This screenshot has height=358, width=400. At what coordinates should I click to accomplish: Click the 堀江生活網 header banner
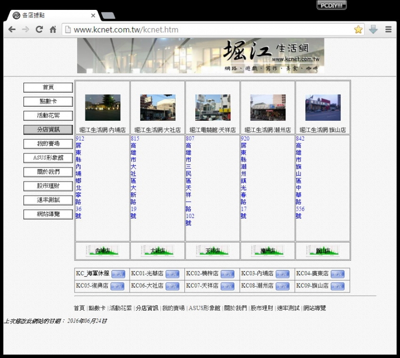(x=201, y=56)
